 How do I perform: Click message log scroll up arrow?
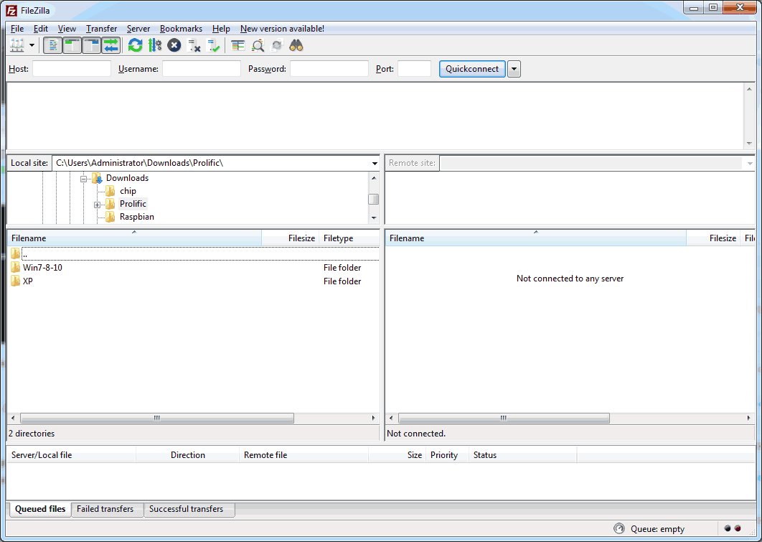[749, 90]
